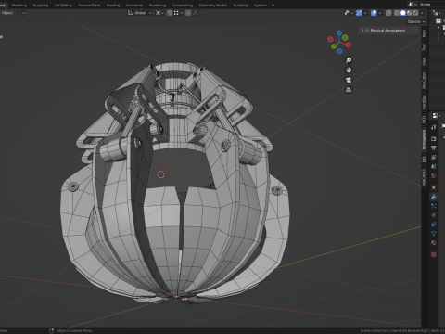The image size is (445, 334).
Task: Open the Modeling workspace tab
Action: [19, 6]
